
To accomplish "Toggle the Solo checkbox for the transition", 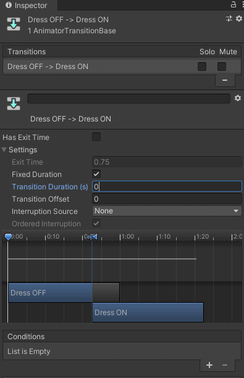I will click(202, 67).
